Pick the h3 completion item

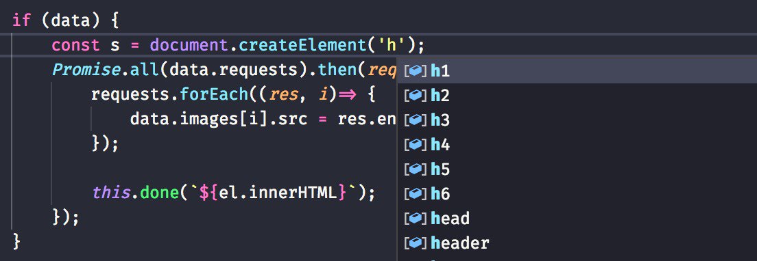coord(577,120)
